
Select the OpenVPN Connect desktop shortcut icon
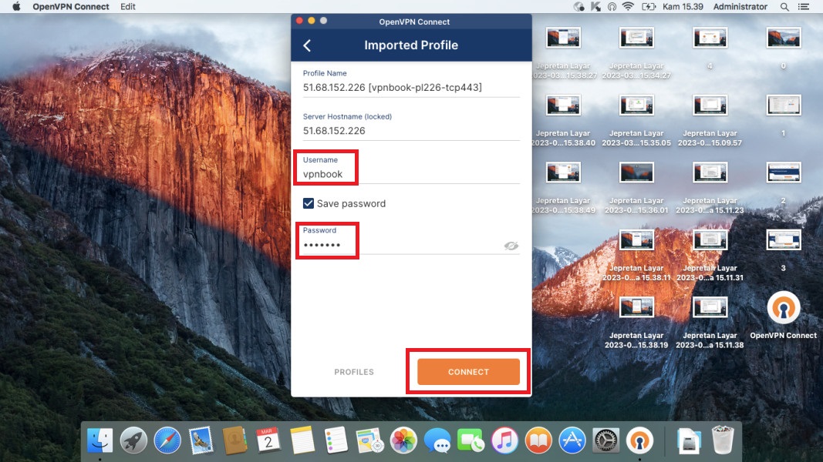[783, 310]
